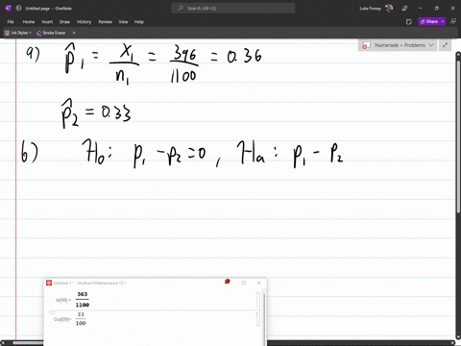Switch to the Home tab

[29, 22]
